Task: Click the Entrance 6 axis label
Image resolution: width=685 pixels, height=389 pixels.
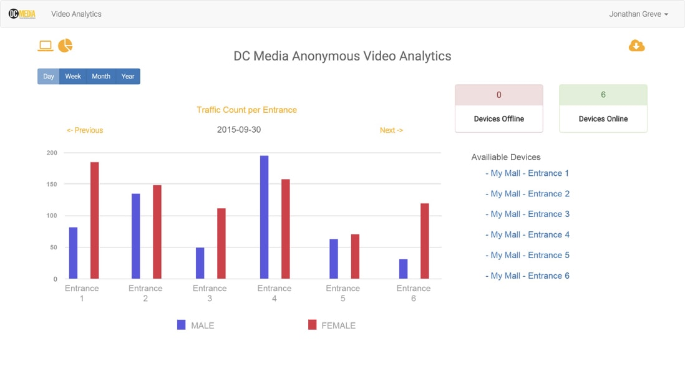Action: point(413,294)
